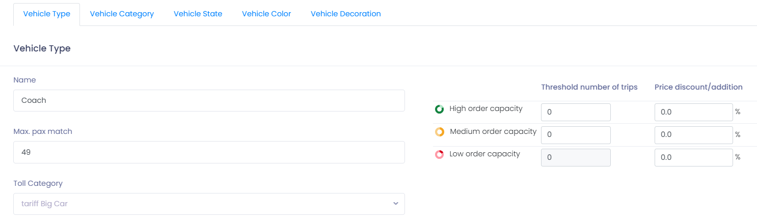Select the Vehicle Type tab

47,14
